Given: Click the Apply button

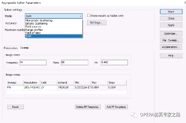Looking at the screenshot, I should coord(171,25).
